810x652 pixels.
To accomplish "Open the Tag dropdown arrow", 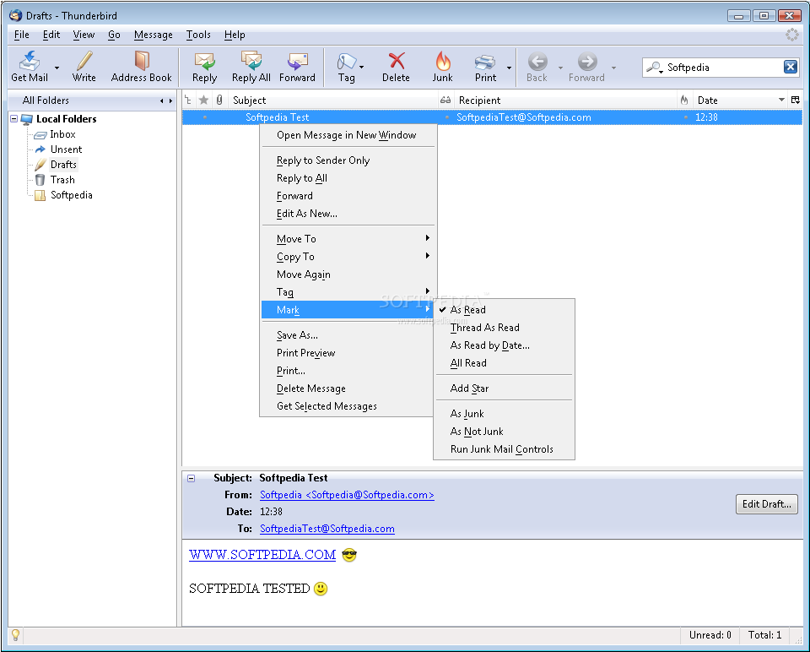I will 362,68.
